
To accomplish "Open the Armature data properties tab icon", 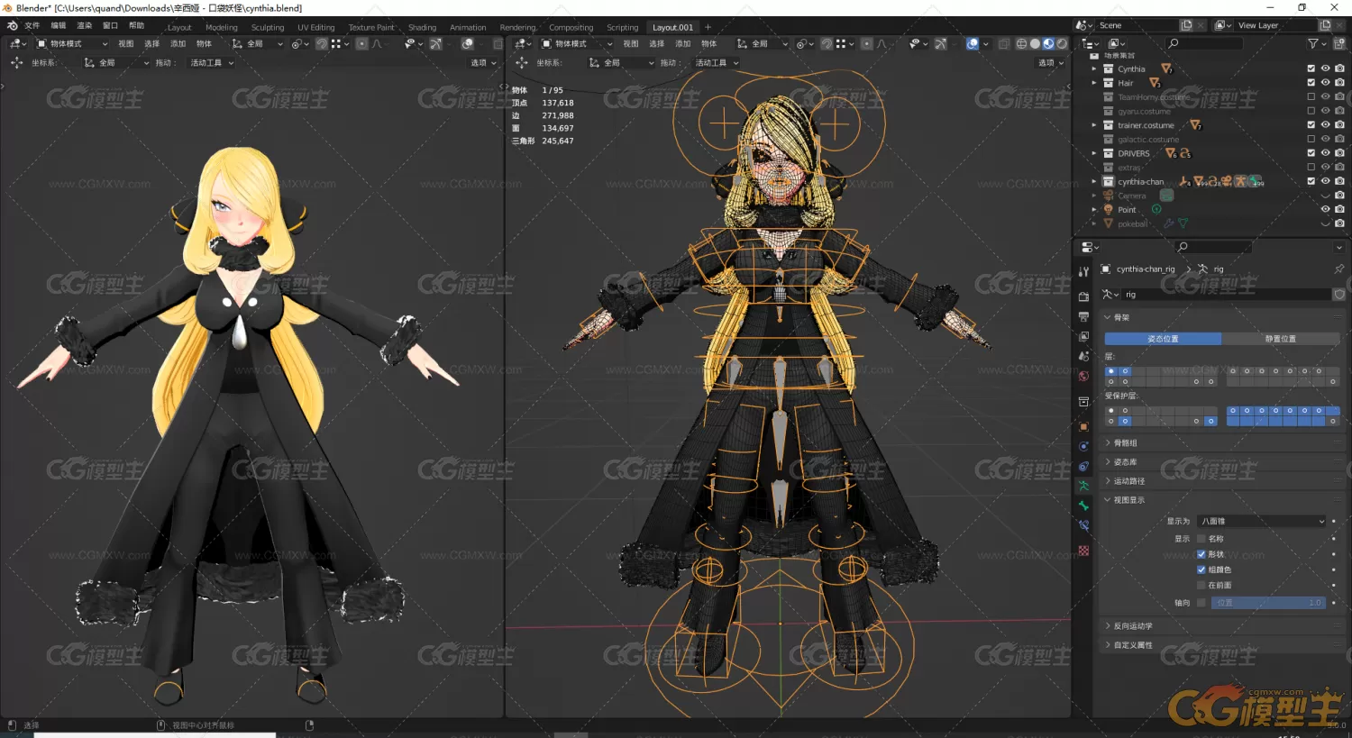I will tap(1083, 486).
